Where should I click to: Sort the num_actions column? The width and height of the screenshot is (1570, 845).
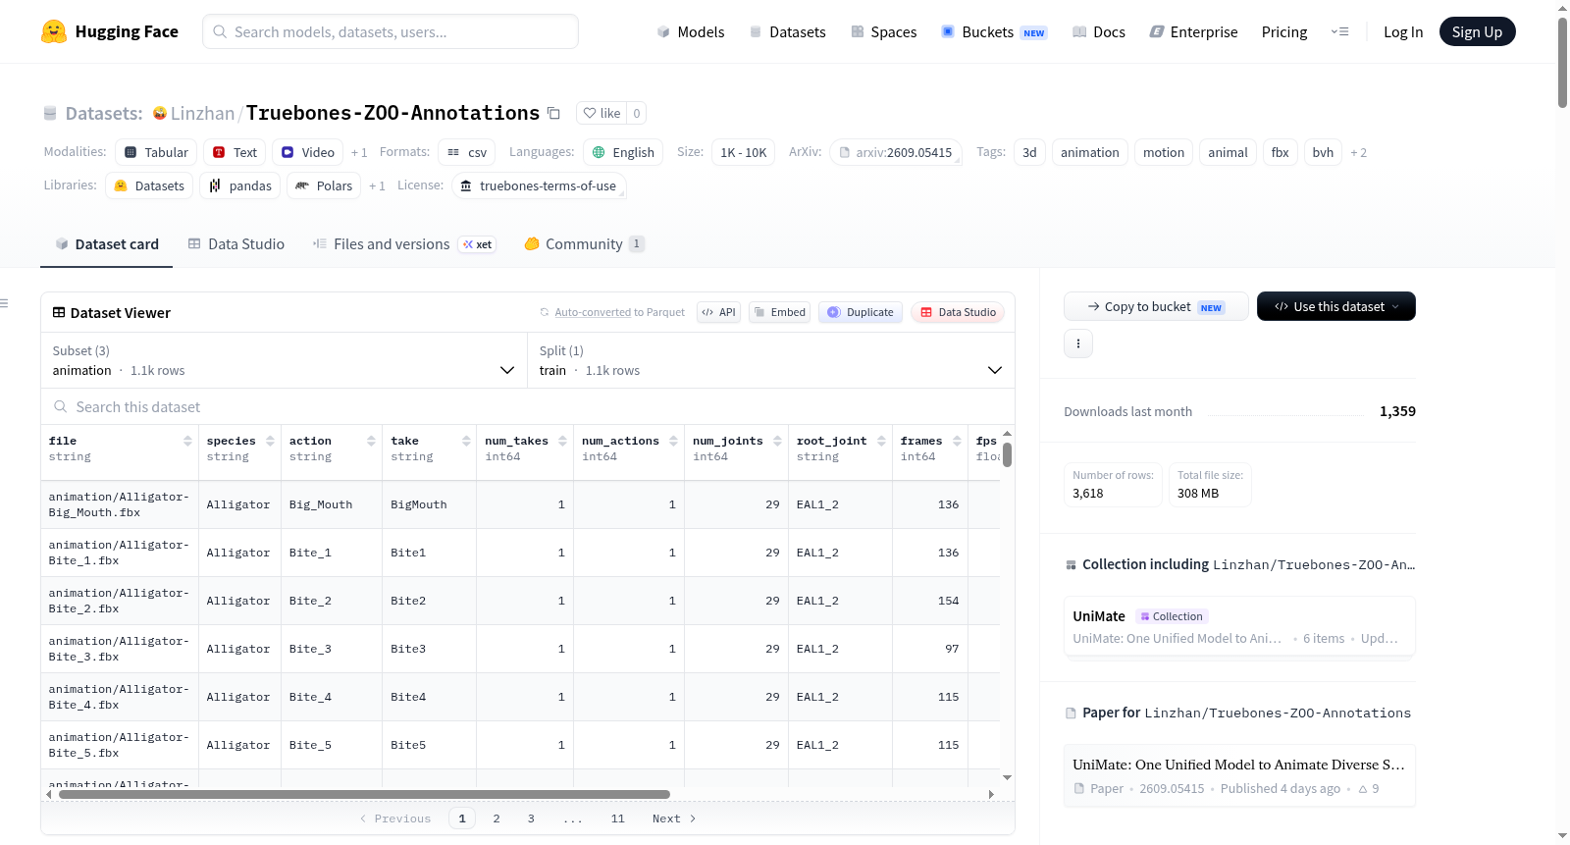673,442
